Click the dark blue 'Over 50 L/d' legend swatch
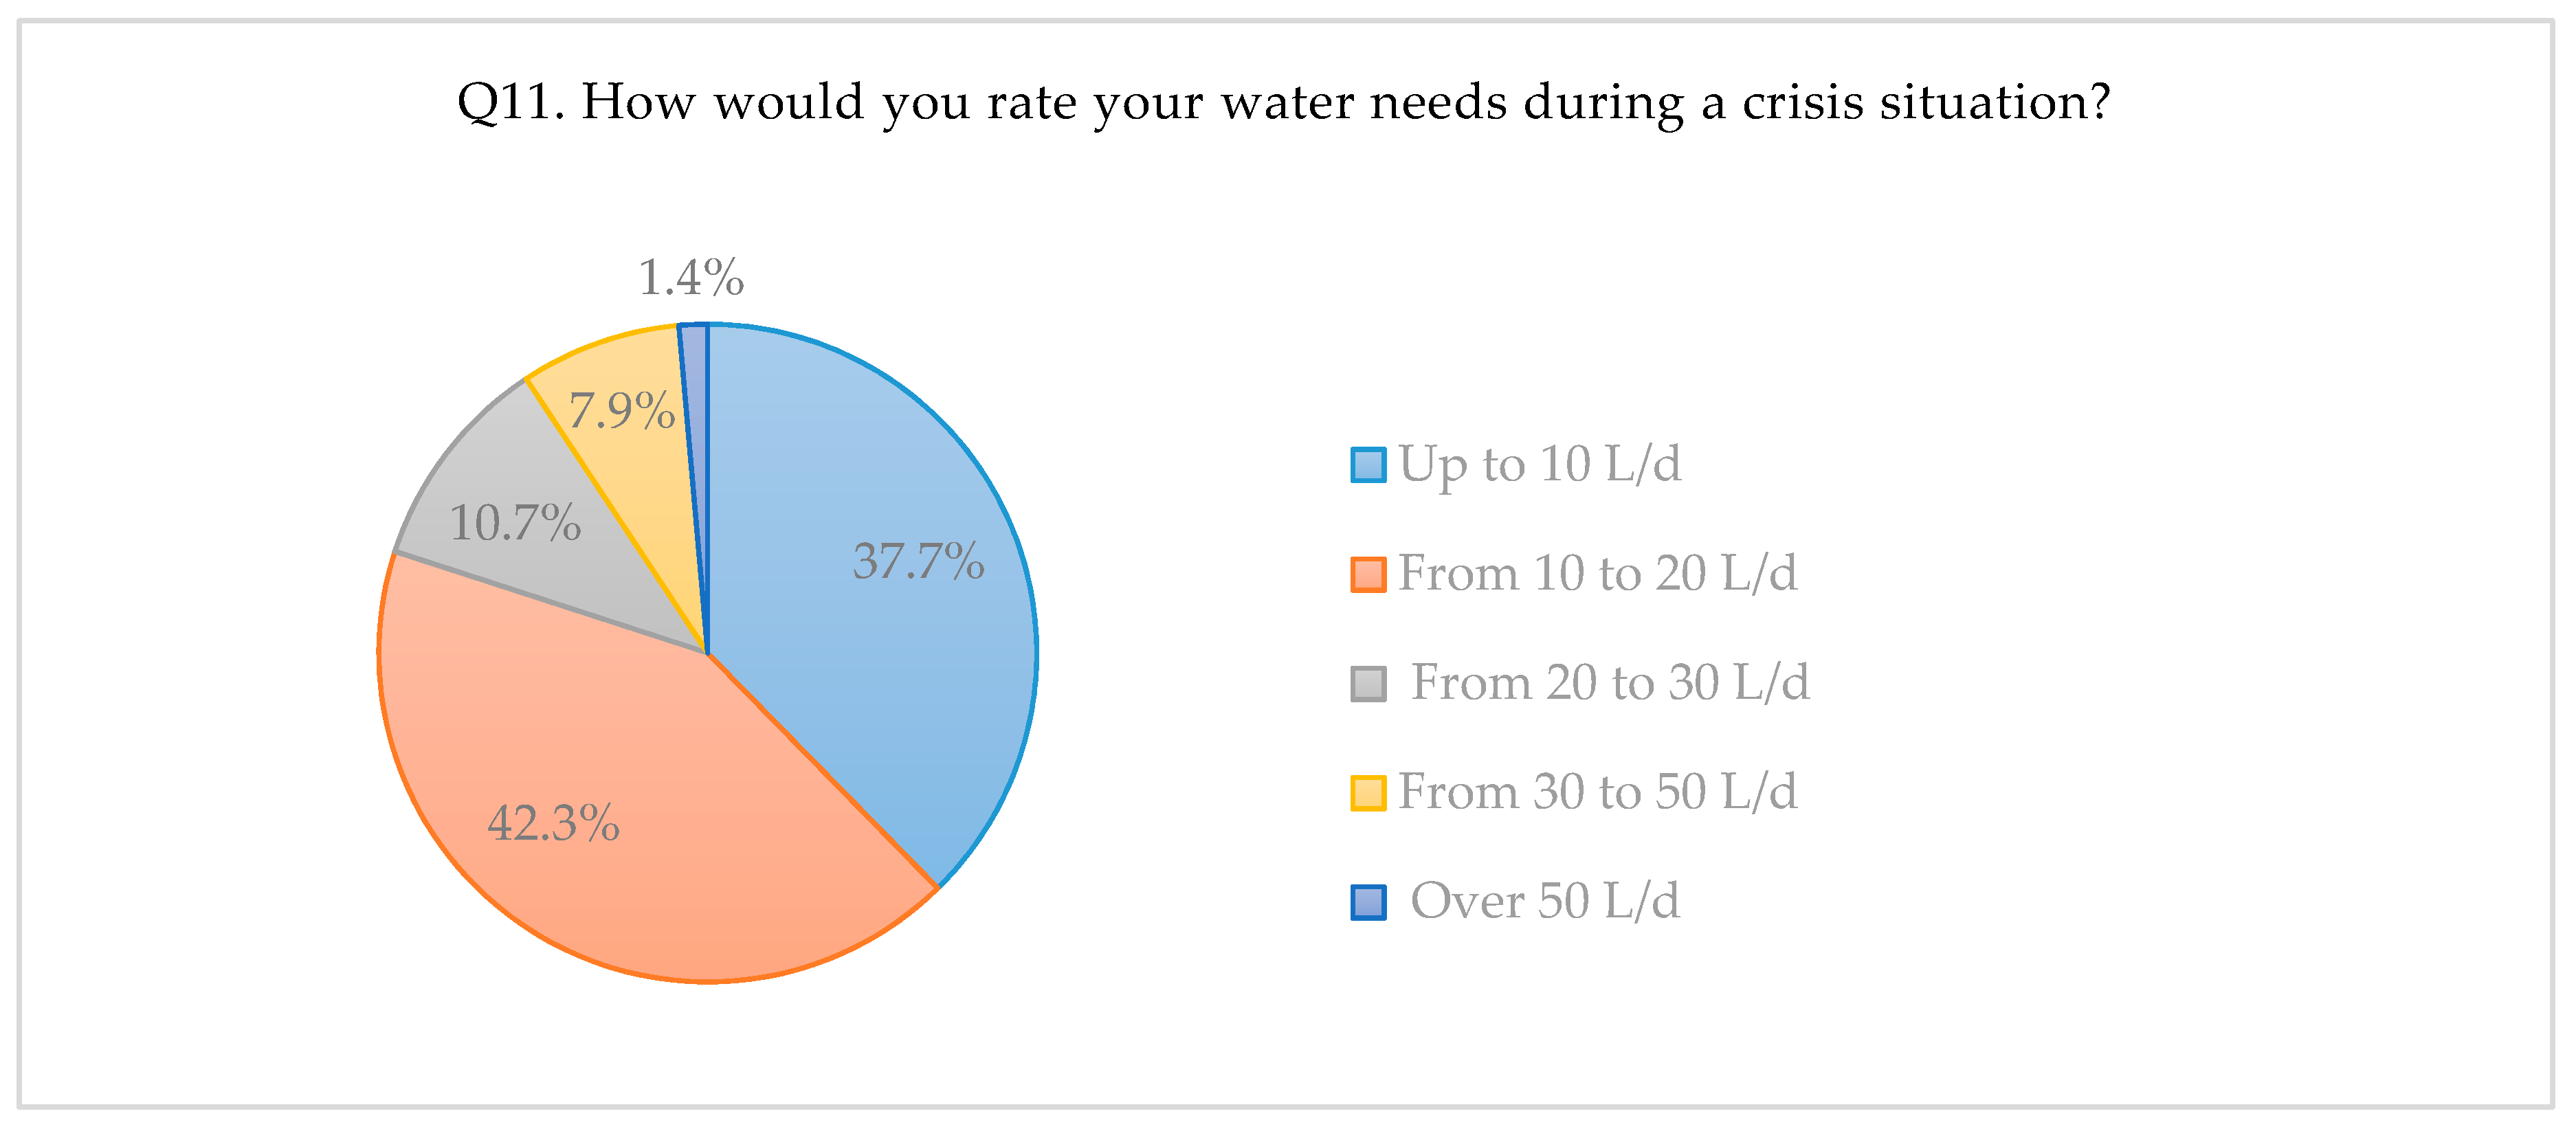 click(x=1368, y=902)
